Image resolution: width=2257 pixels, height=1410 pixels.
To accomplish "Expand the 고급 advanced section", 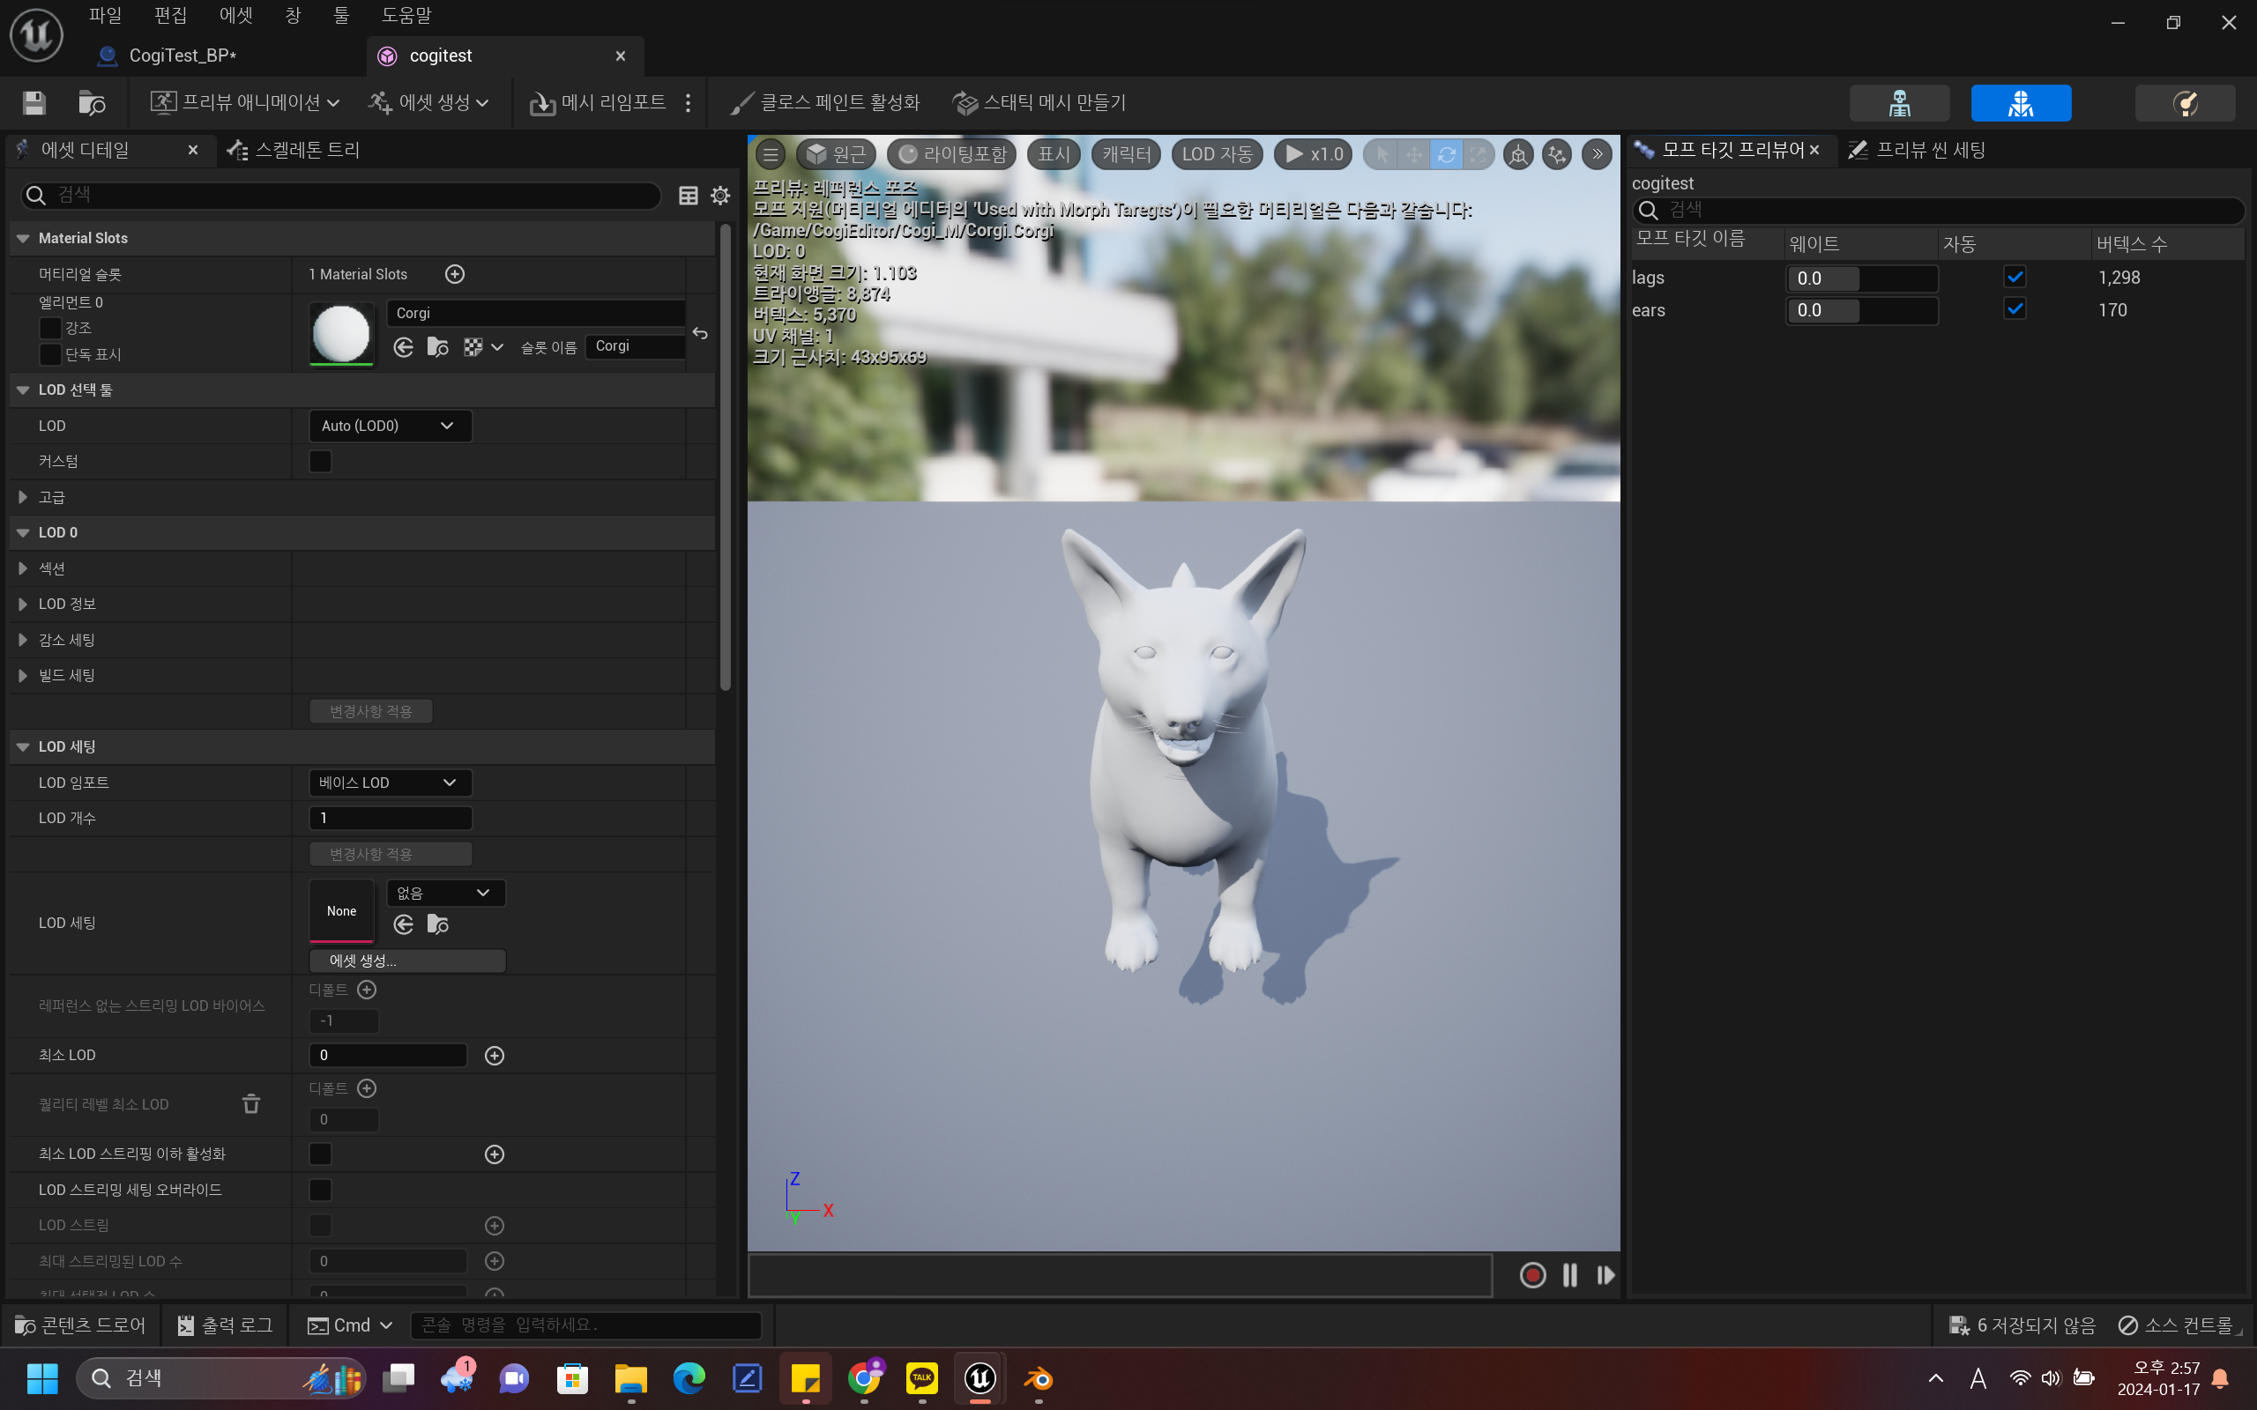I will [23, 497].
